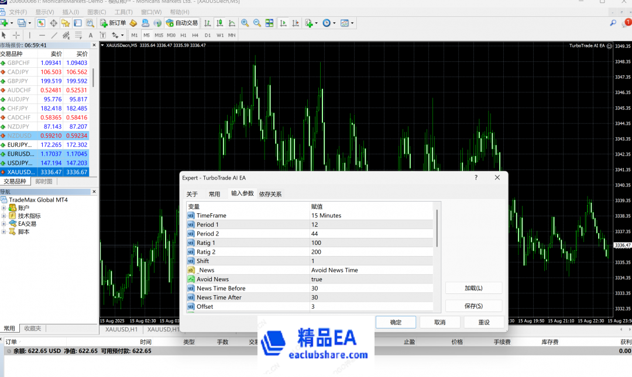
Task: Open the 图表(C) menu
Action: [x=97, y=12]
